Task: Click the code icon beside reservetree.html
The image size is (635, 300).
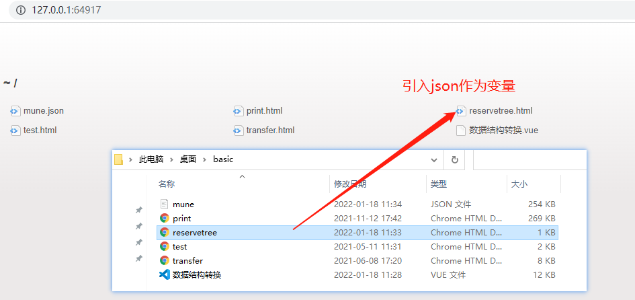Action: coord(461,111)
